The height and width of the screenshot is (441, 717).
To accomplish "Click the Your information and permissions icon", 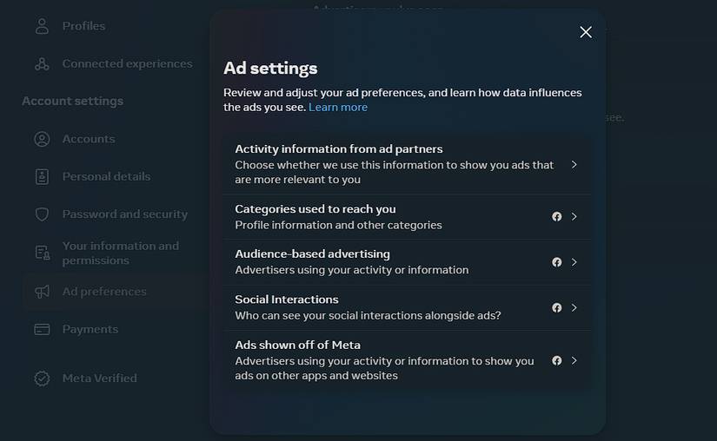I will tap(42, 253).
